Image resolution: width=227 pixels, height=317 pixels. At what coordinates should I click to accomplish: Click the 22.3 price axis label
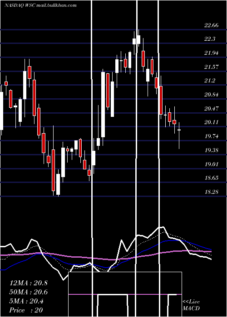click(x=210, y=39)
